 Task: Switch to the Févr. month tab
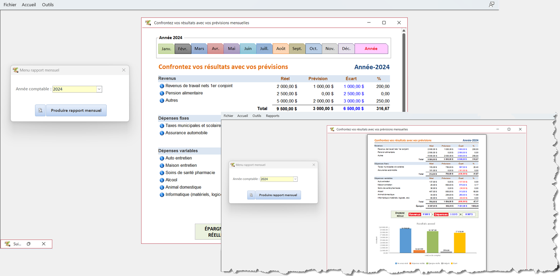coord(183,49)
